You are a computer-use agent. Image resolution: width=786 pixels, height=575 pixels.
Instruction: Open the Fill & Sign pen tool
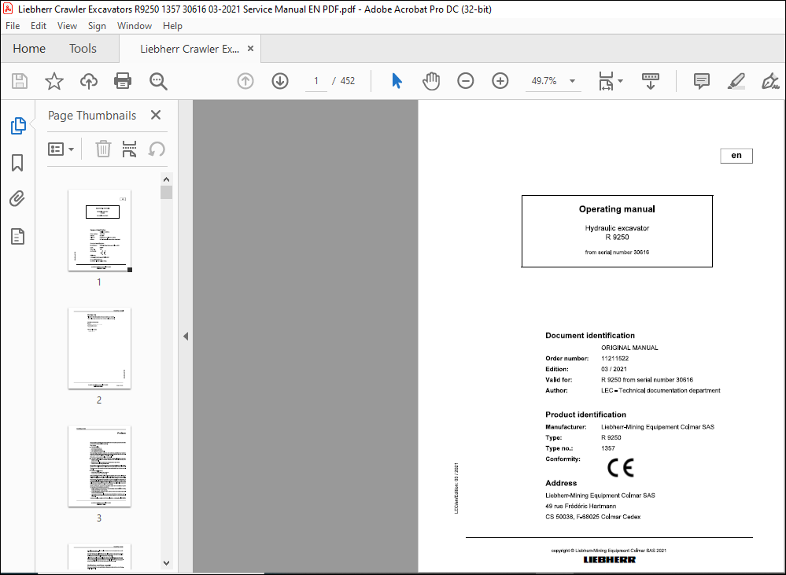point(770,81)
